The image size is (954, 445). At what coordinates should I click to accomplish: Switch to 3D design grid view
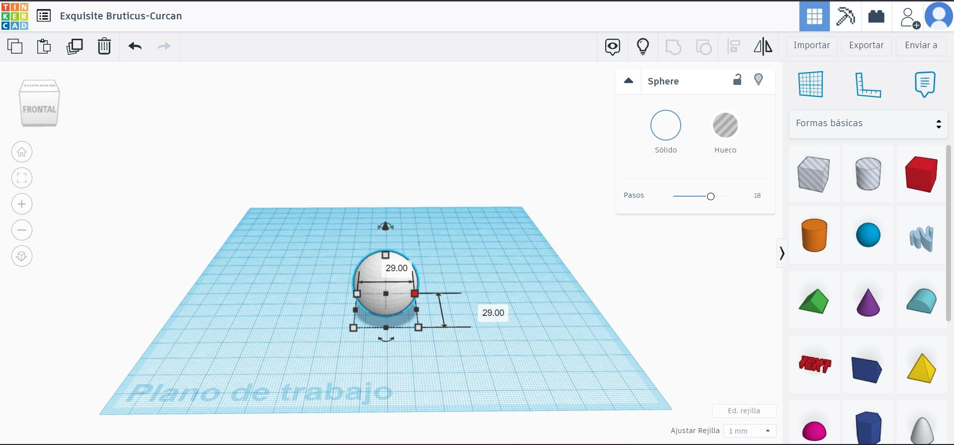pyautogui.click(x=814, y=16)
